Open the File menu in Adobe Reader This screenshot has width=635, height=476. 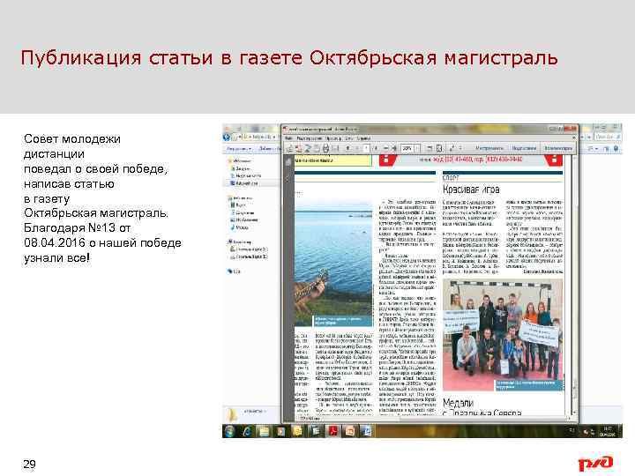pos(288,138)
